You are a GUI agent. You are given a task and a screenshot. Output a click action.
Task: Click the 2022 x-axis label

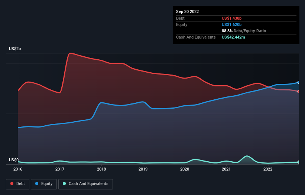(x=268, y=169)
